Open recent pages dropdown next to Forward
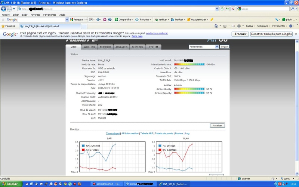 coord(14,9)
